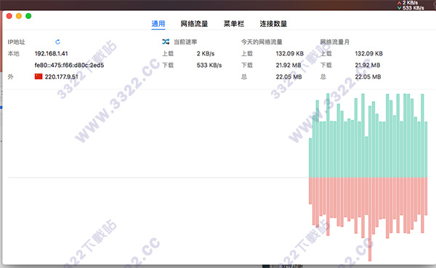
Task: Switch to the 通用 tab
Action: coord(158,24)
